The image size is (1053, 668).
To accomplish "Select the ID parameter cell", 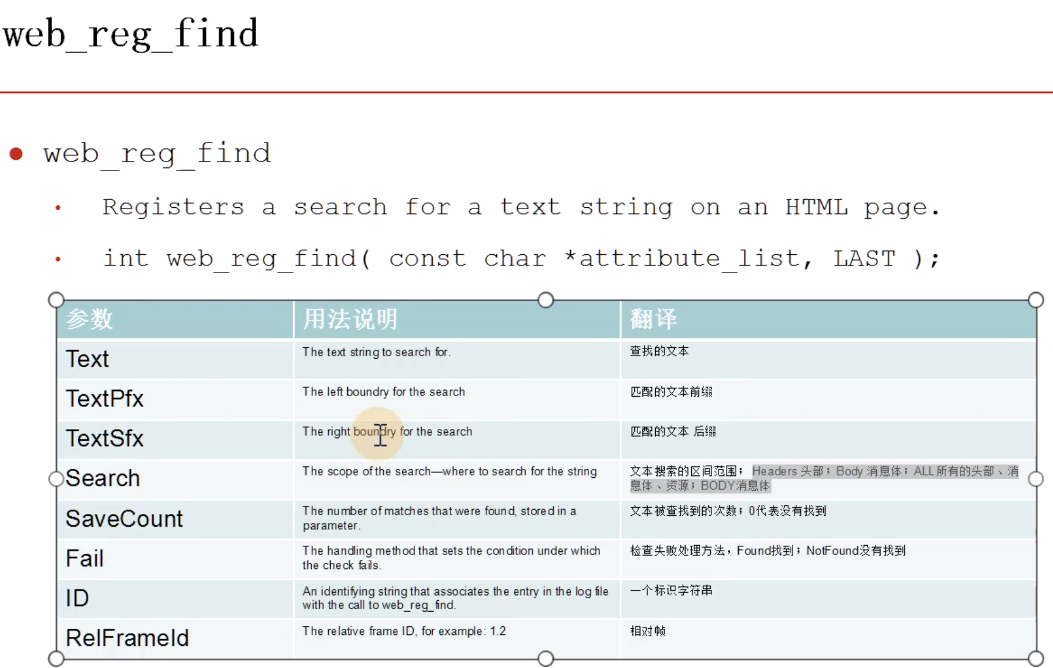I will (x=175, y=599).
